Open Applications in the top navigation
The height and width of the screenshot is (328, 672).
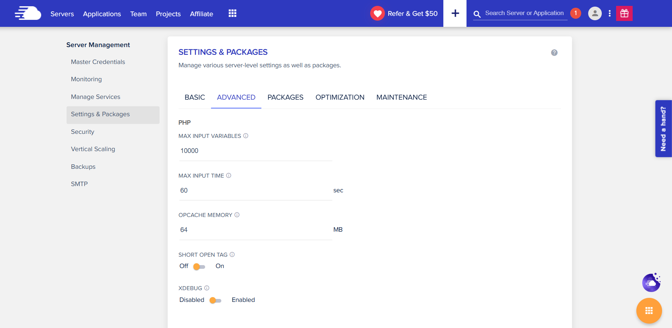(102, 14)
